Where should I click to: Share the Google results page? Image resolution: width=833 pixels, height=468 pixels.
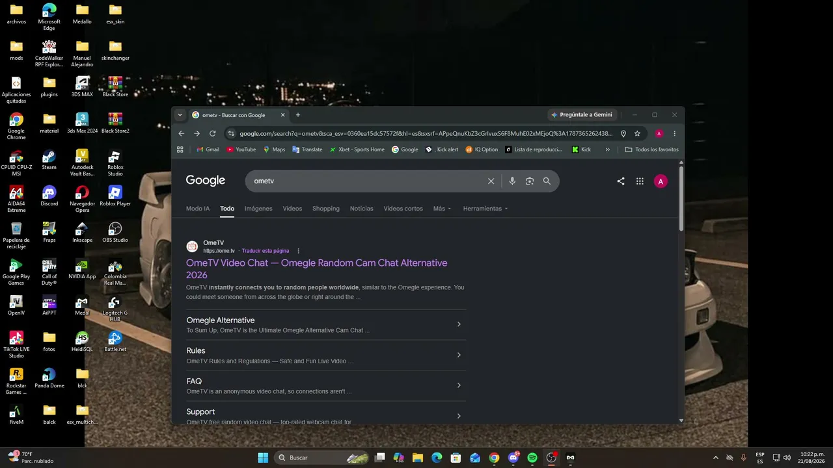(621, 181)
